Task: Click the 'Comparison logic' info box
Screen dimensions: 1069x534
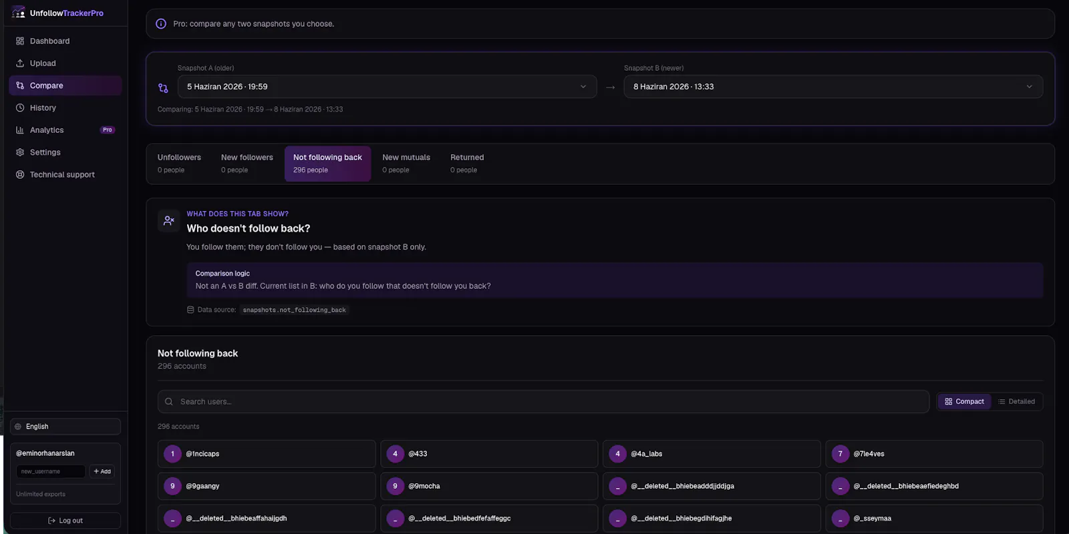Action: tap(615, 280)
